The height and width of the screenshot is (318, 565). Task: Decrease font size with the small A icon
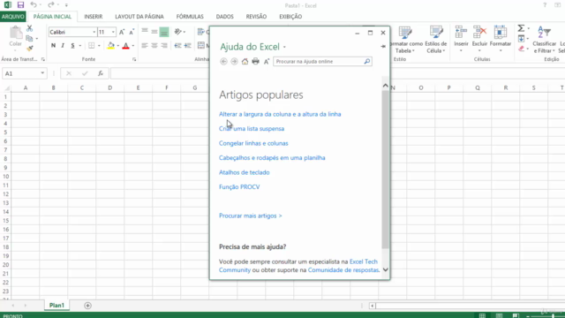[x=132, y=32]
